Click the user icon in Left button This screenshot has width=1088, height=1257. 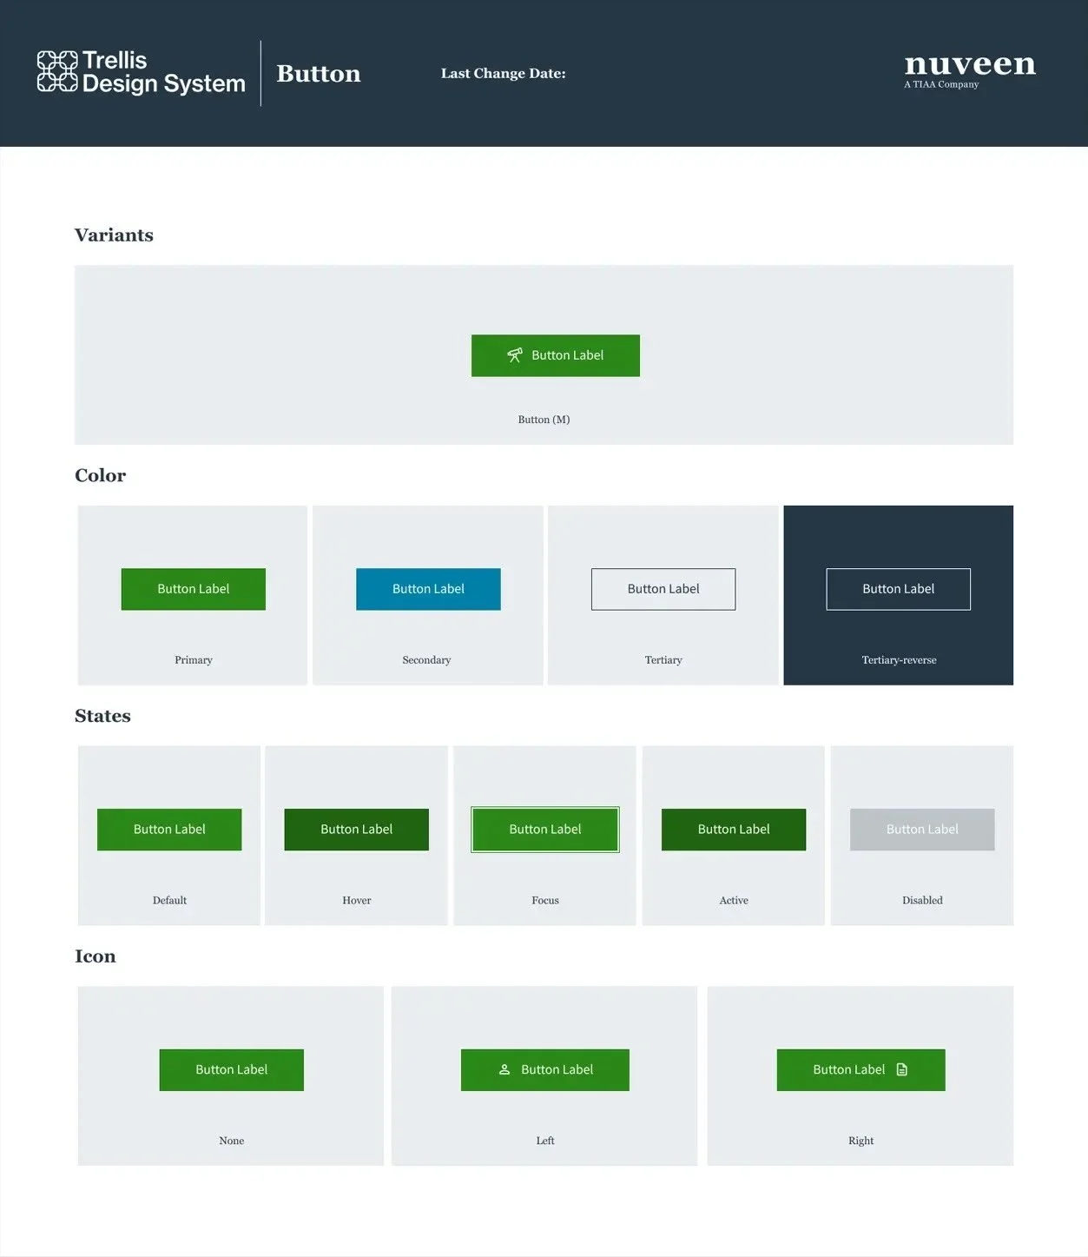[504, 1070]
